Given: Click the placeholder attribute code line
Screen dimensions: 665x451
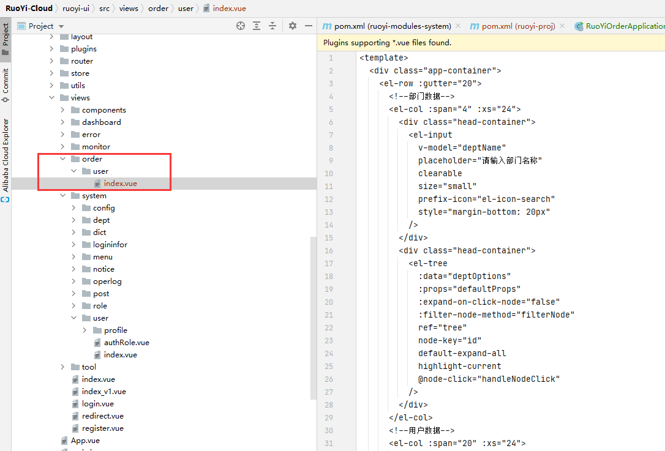Looking at the screenshot, I should tap(480, 161).
